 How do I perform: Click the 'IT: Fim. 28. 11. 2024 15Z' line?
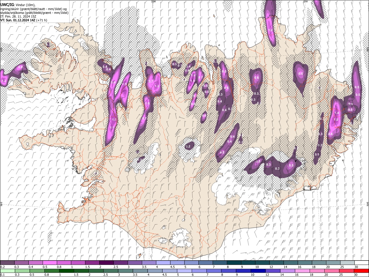pyautogui.click(x=18, y=16)
